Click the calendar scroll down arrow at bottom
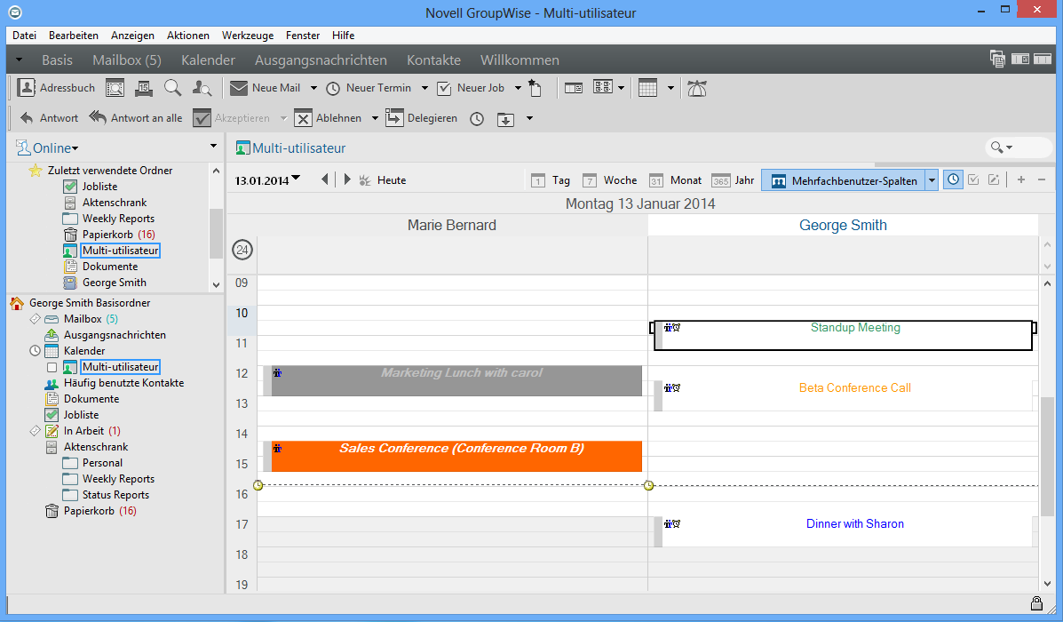Screen dimensions: 1063x622 tap(1047, 583)
